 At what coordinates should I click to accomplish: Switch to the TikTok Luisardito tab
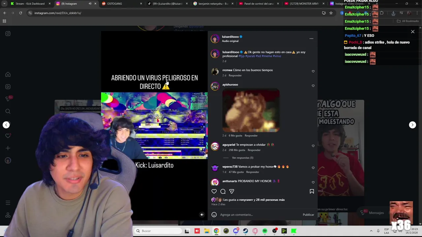coord(168,4)
